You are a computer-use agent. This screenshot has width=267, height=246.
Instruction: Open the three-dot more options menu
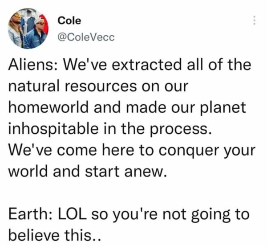pyautogui.click(x=254, y=20)
